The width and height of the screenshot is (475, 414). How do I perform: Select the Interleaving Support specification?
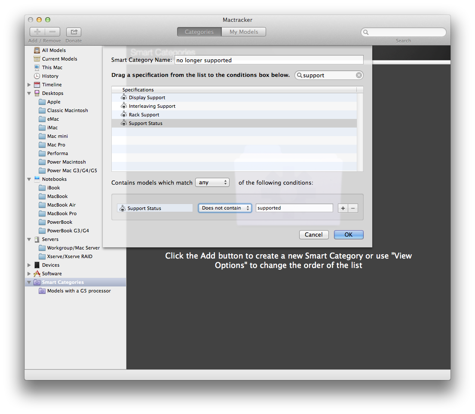point(234,106)
